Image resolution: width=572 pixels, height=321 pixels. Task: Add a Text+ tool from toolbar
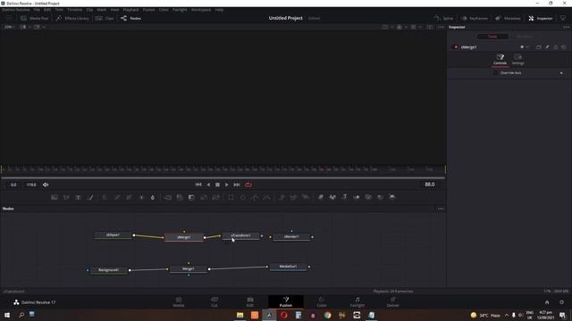(78, 197)
